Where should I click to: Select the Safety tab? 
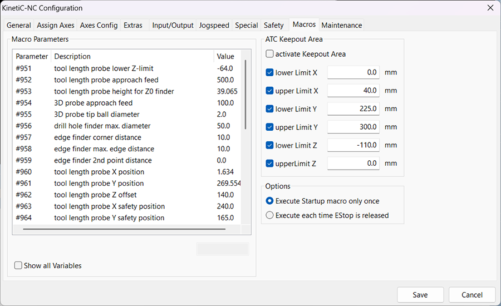[x=273, y=25]
